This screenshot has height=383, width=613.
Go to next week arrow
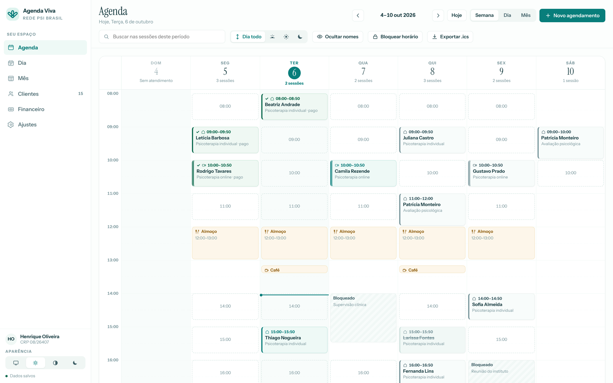(x=438, y=15)
